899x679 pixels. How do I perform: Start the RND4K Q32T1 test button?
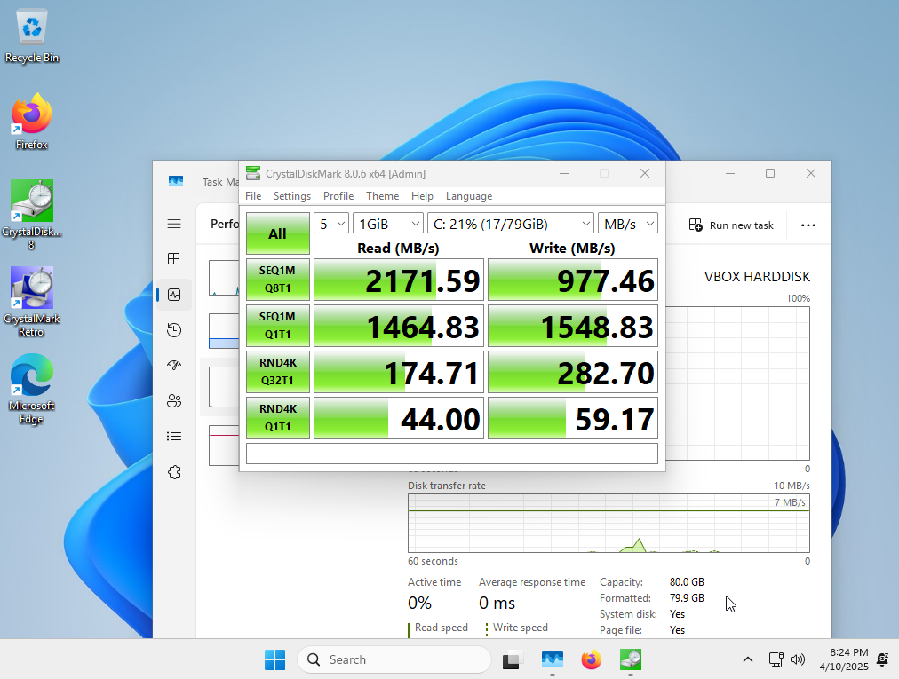277,372
